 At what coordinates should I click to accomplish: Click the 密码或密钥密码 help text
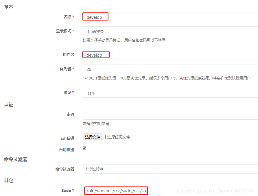(96, 124)
